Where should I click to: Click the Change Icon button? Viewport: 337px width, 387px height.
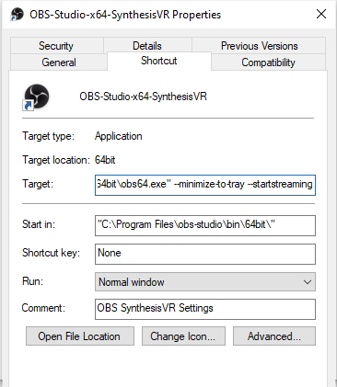[x=183, y=336]
